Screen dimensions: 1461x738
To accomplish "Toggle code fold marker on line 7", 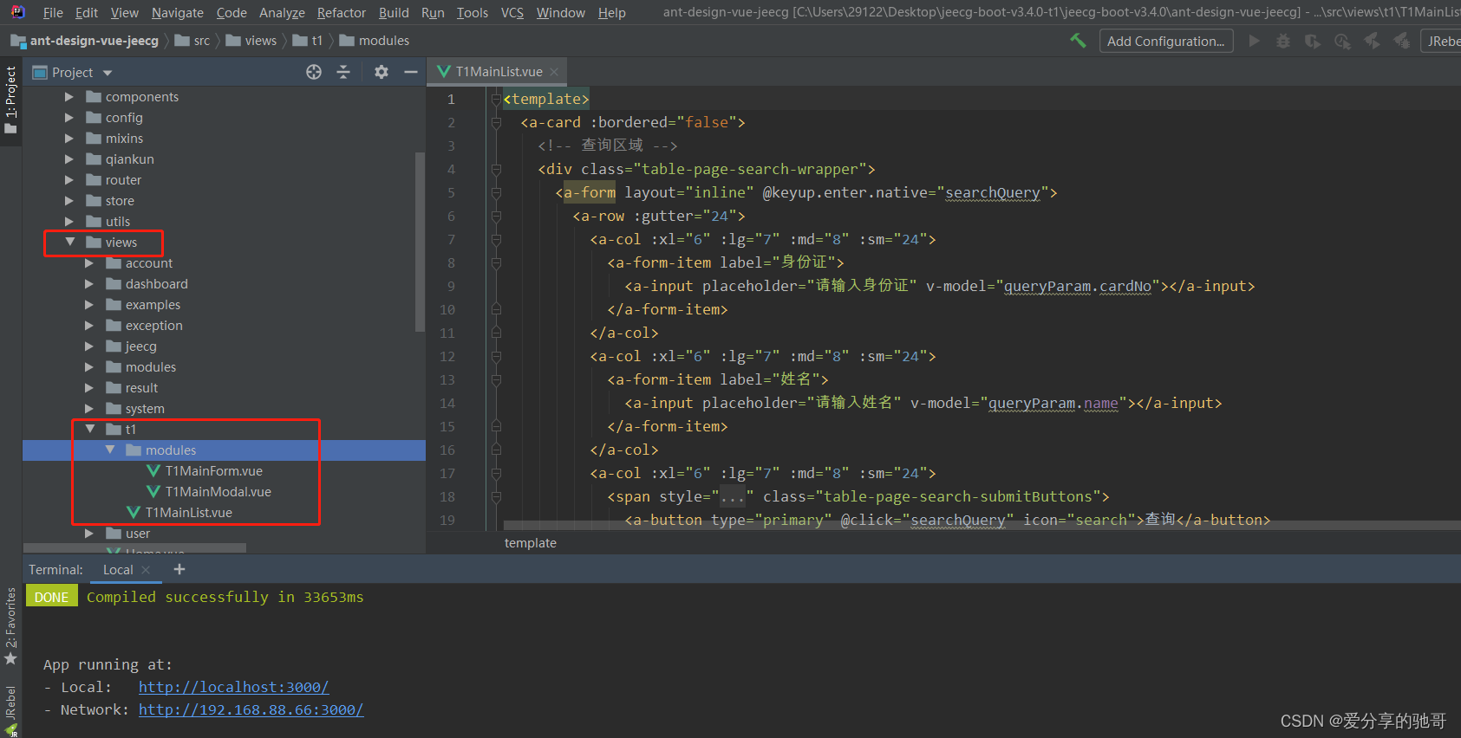I will [496, 239].
